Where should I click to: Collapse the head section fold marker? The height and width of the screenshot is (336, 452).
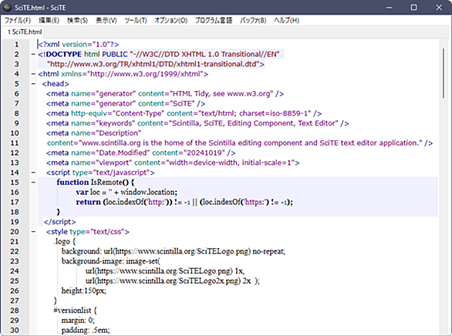click(x=33, y=84)
